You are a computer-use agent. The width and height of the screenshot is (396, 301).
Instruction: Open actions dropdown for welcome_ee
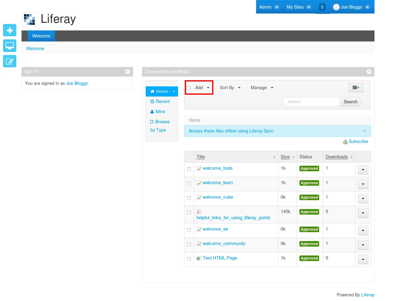tap(363, 231)
